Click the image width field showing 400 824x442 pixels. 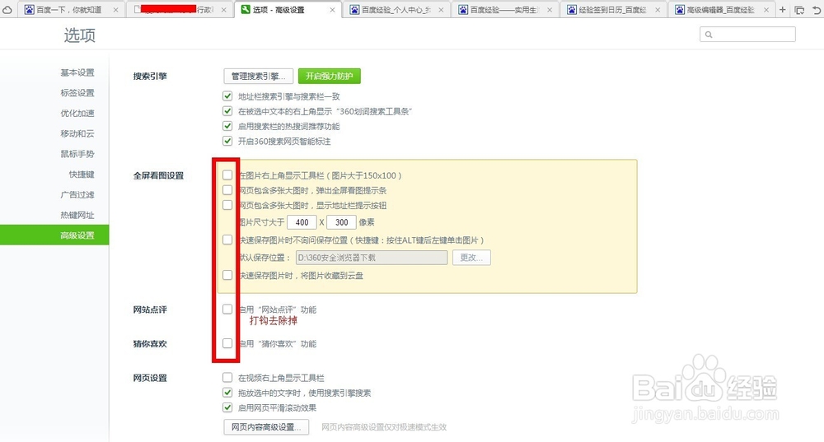tap(302, 222)
